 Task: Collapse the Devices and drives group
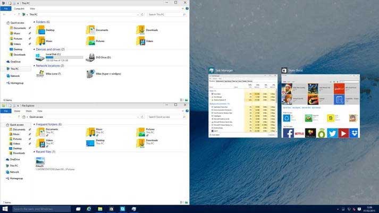point(34,49)
